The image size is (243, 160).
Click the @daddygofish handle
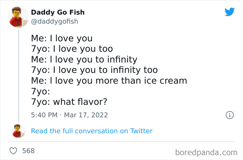(55, 22)
